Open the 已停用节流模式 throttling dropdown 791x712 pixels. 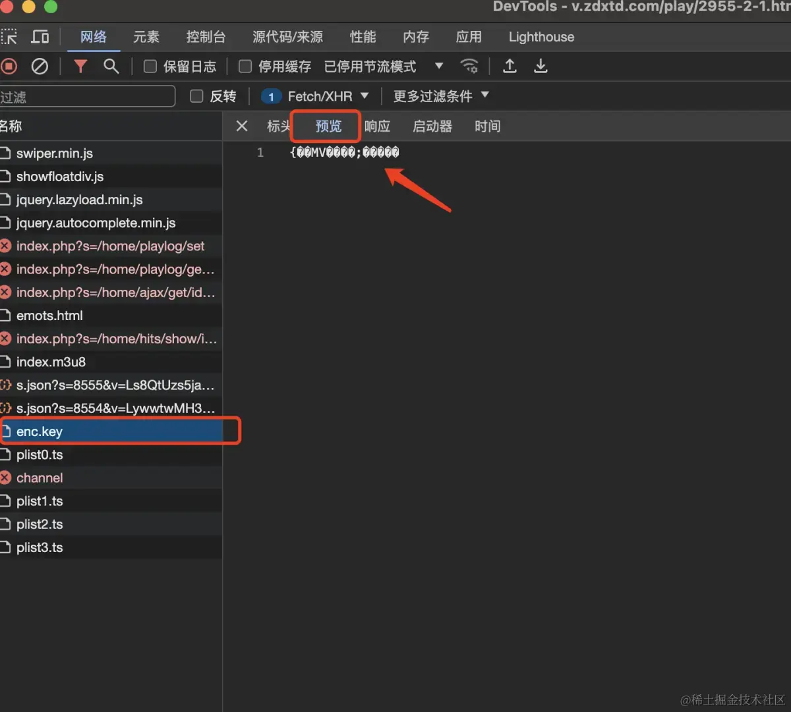tap(384, 67)
